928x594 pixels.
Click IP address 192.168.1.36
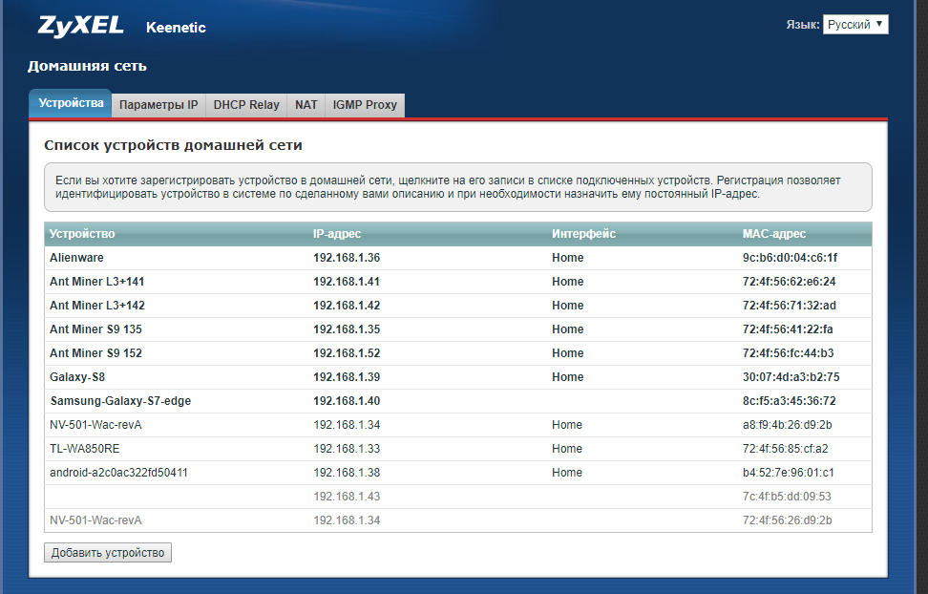point(347,258)
